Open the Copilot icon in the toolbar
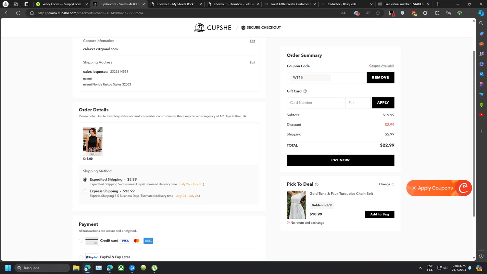 (481, 13)
